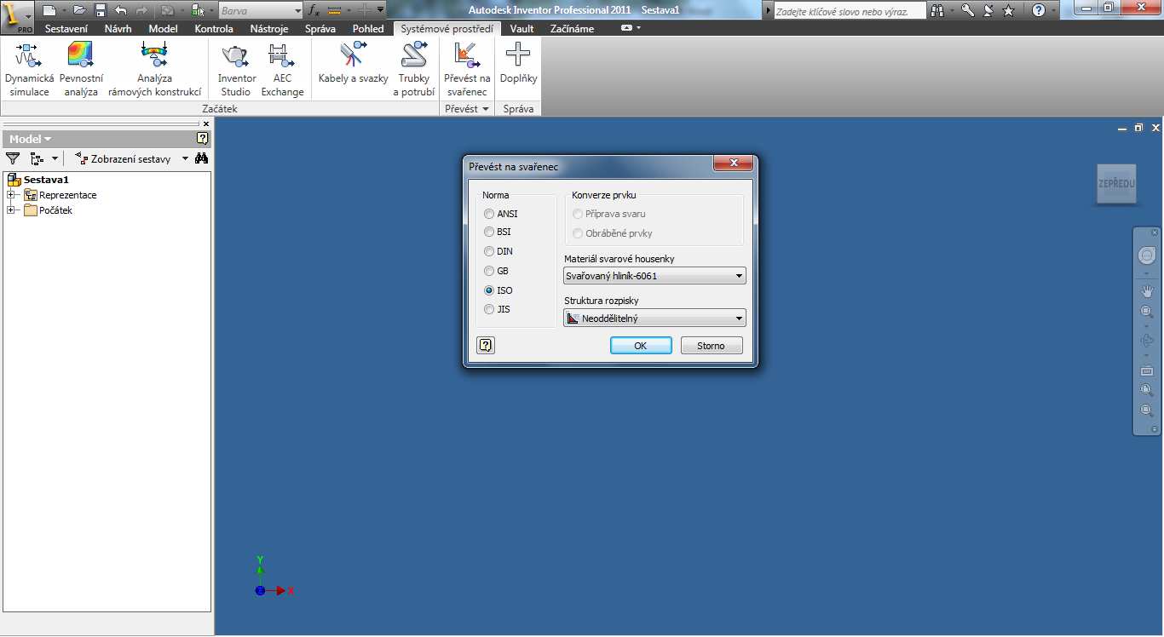Open Struktura rozpisky dropdown

coord(654,318)
